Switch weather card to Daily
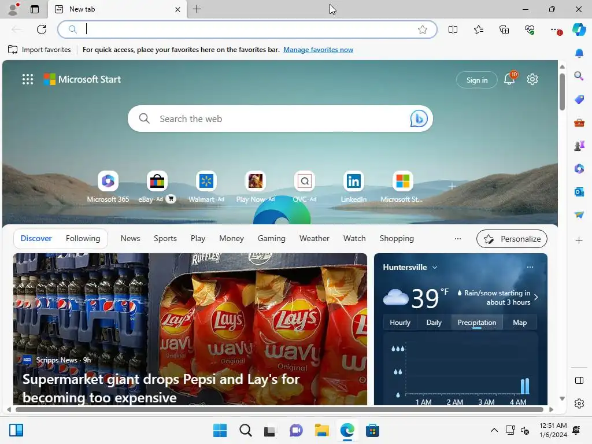The height and width of the screenshot is (444, 592). click(x=434, y=323)
